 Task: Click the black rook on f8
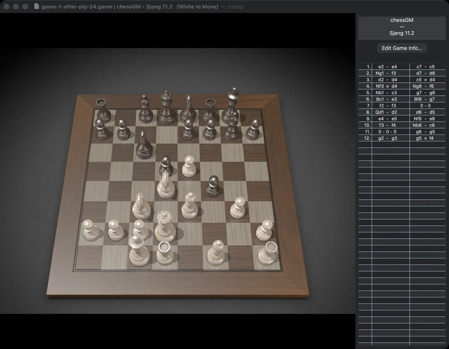(x=210, y=110)
